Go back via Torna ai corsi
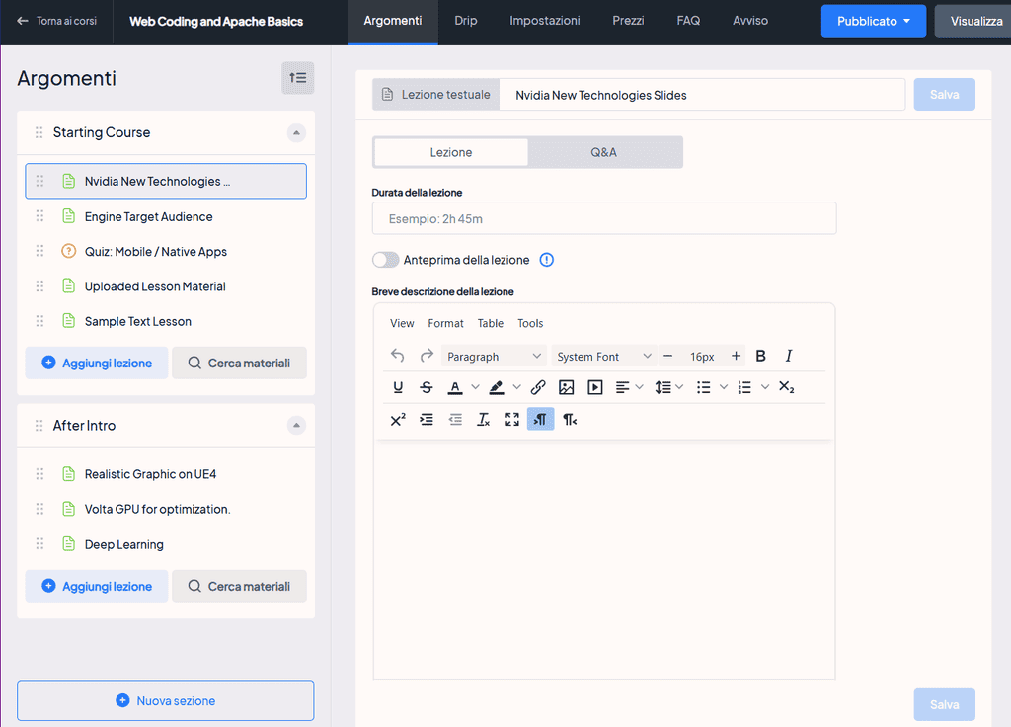1011x727 pixels. click(56, 21)
